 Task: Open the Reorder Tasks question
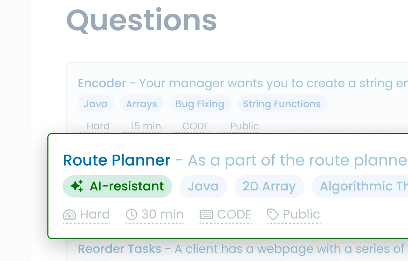pyautogui.click(x=118, y=248)
